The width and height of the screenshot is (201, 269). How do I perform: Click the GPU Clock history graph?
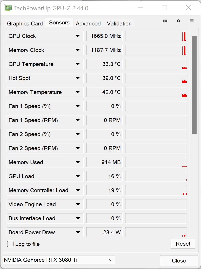click(x=156, y=36)
